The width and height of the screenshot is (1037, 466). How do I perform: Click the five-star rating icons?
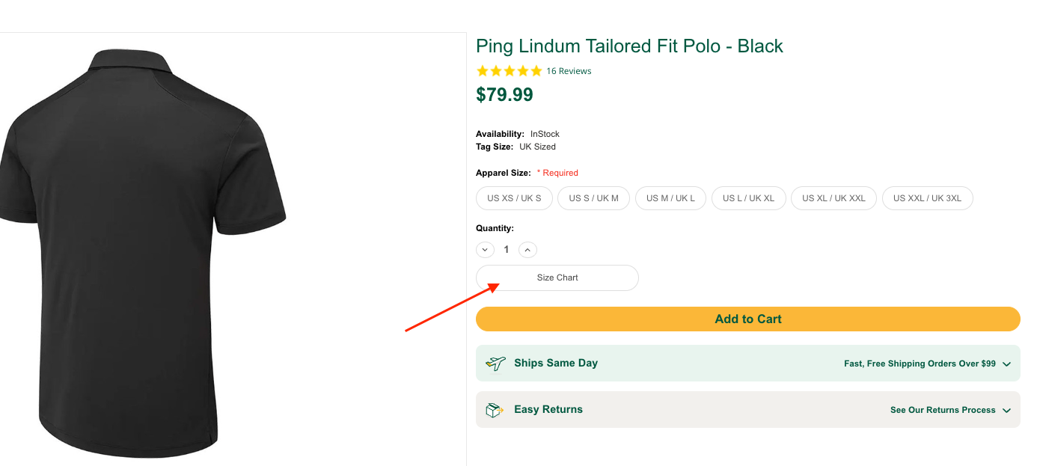click(509, 71)
